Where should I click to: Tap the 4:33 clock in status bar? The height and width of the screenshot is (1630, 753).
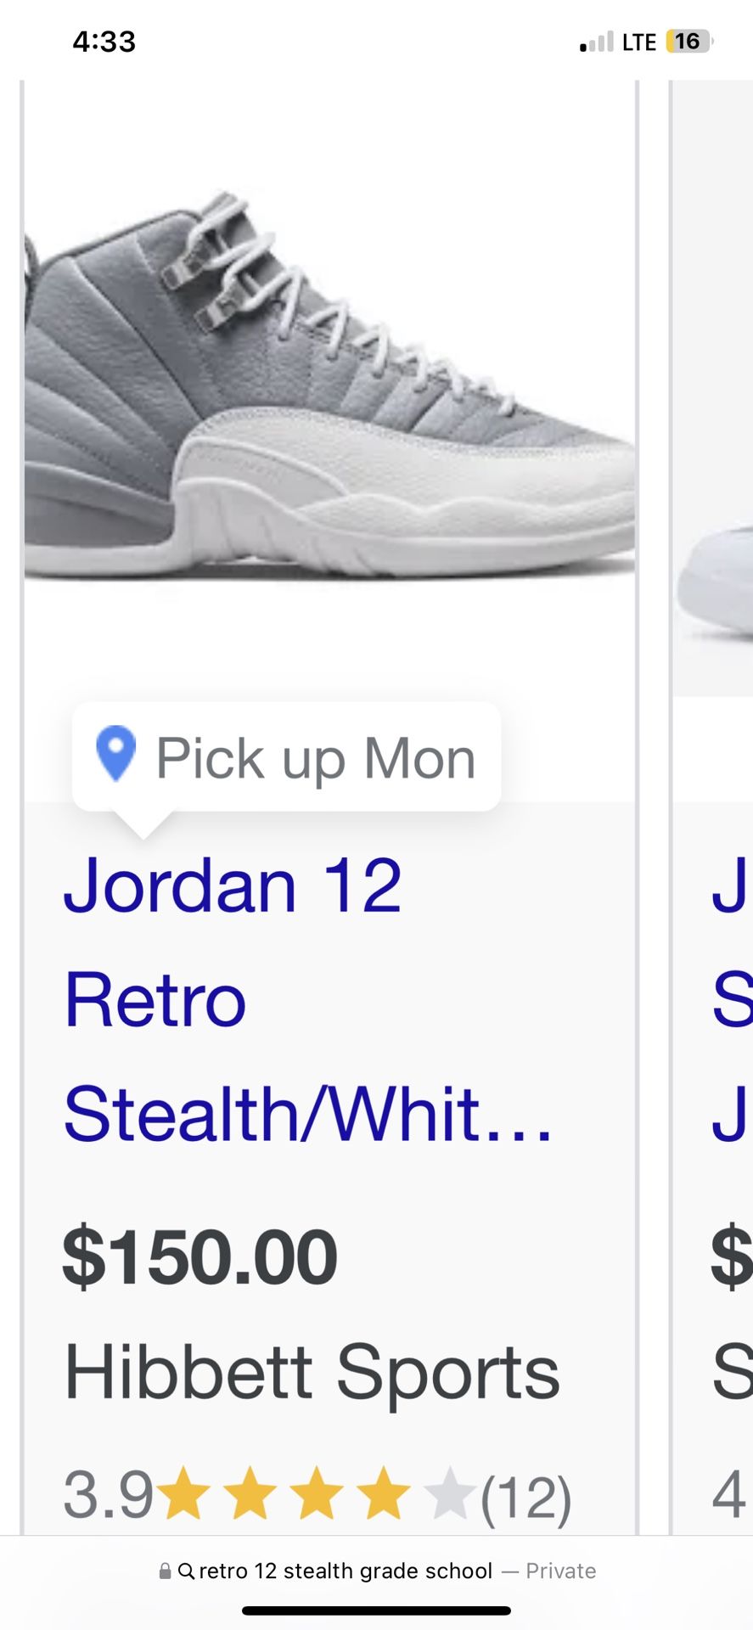[104, 42]
